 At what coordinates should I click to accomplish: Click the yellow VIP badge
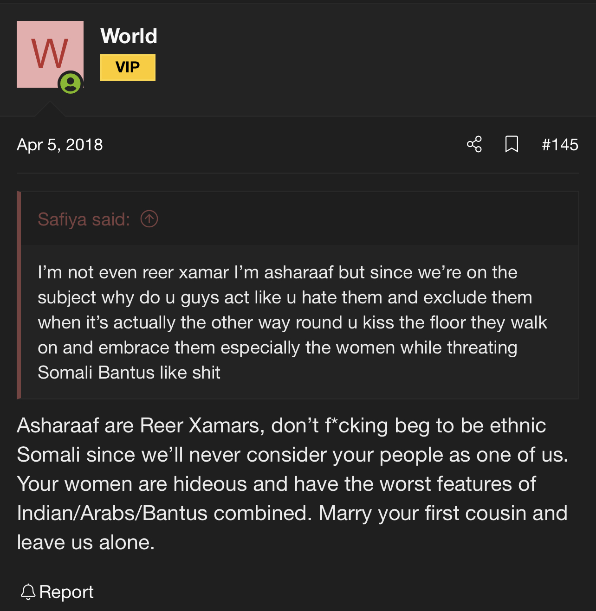[128, 67]
